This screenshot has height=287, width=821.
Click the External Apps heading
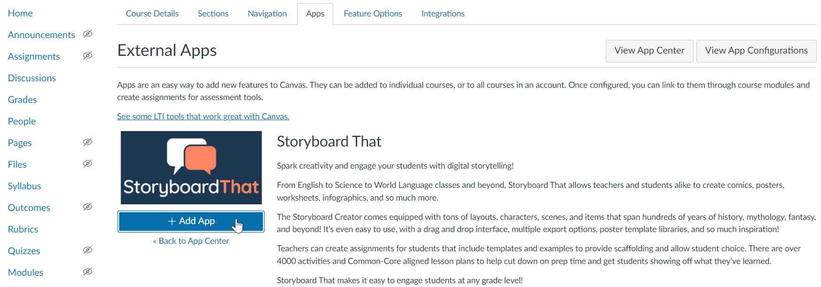click(x=167, y=51)
